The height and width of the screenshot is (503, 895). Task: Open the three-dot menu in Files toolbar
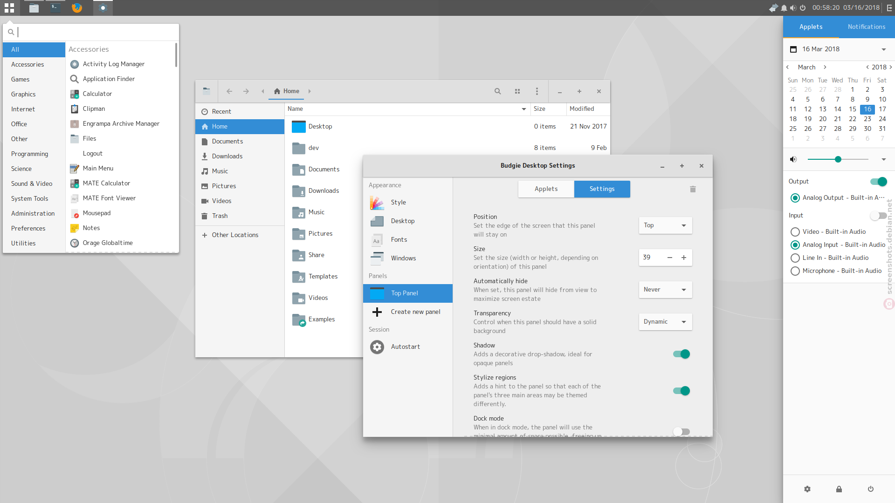tap(537, 91)
